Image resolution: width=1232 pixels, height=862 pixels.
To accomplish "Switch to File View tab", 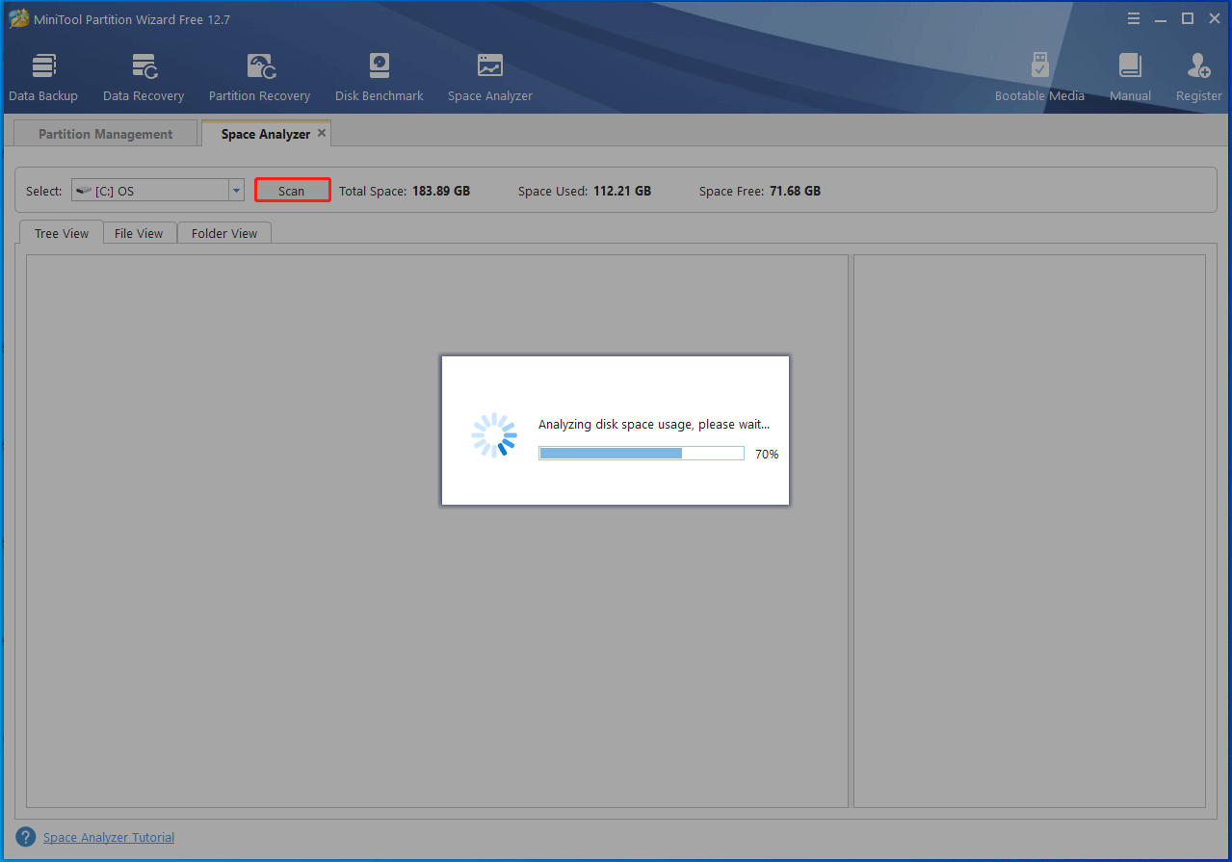I will pos(139,233).
